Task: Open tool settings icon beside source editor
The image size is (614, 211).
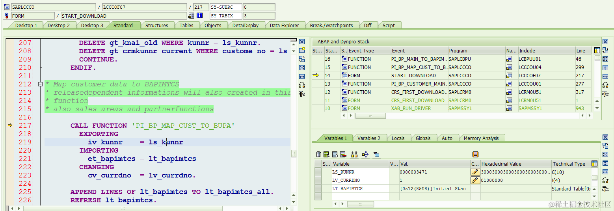Action: 302,94
